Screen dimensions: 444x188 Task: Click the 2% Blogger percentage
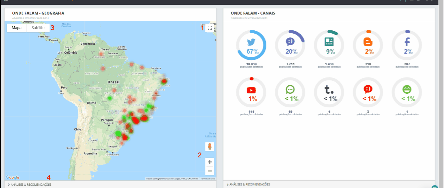coord(369,51)
